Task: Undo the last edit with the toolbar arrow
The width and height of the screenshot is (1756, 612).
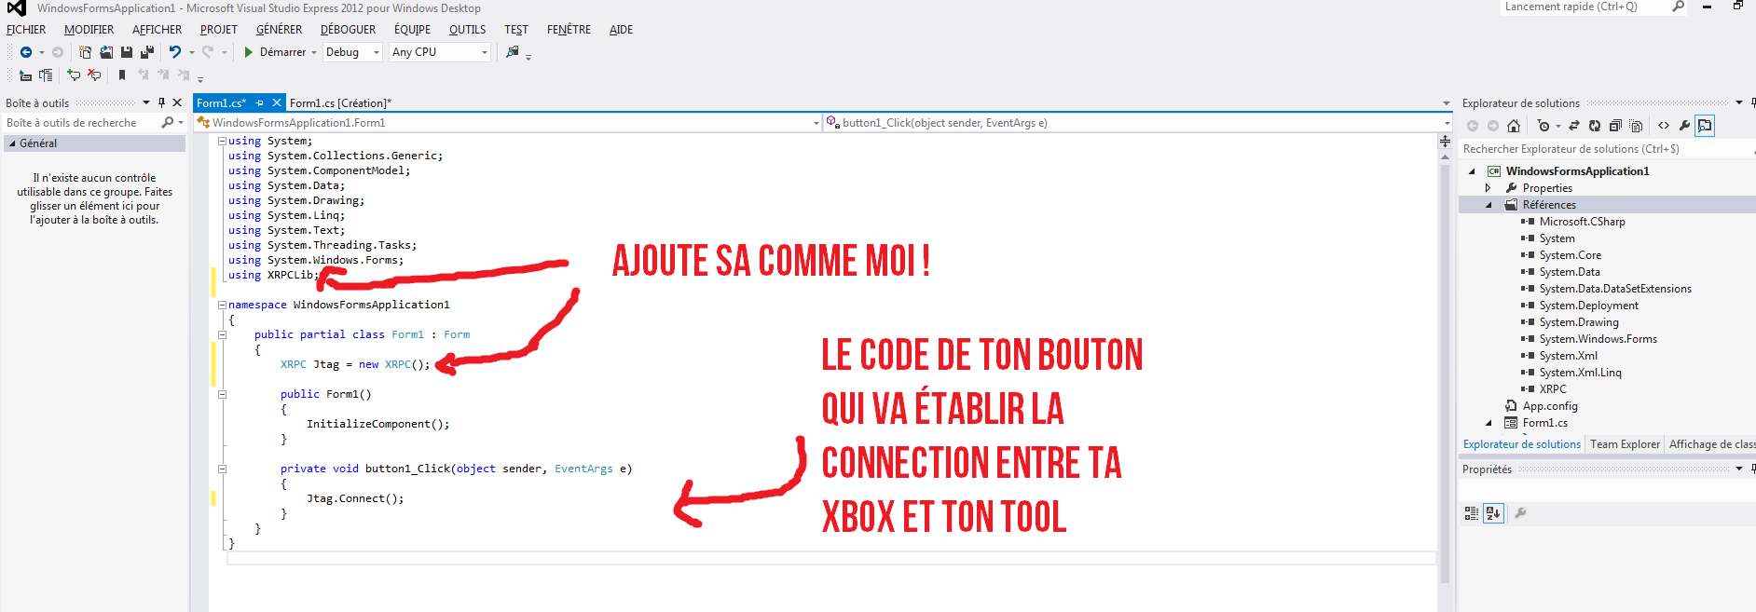Action: pos(174,52)
